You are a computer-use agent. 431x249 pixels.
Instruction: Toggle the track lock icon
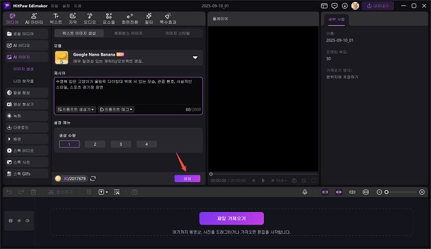coord(11,221)
